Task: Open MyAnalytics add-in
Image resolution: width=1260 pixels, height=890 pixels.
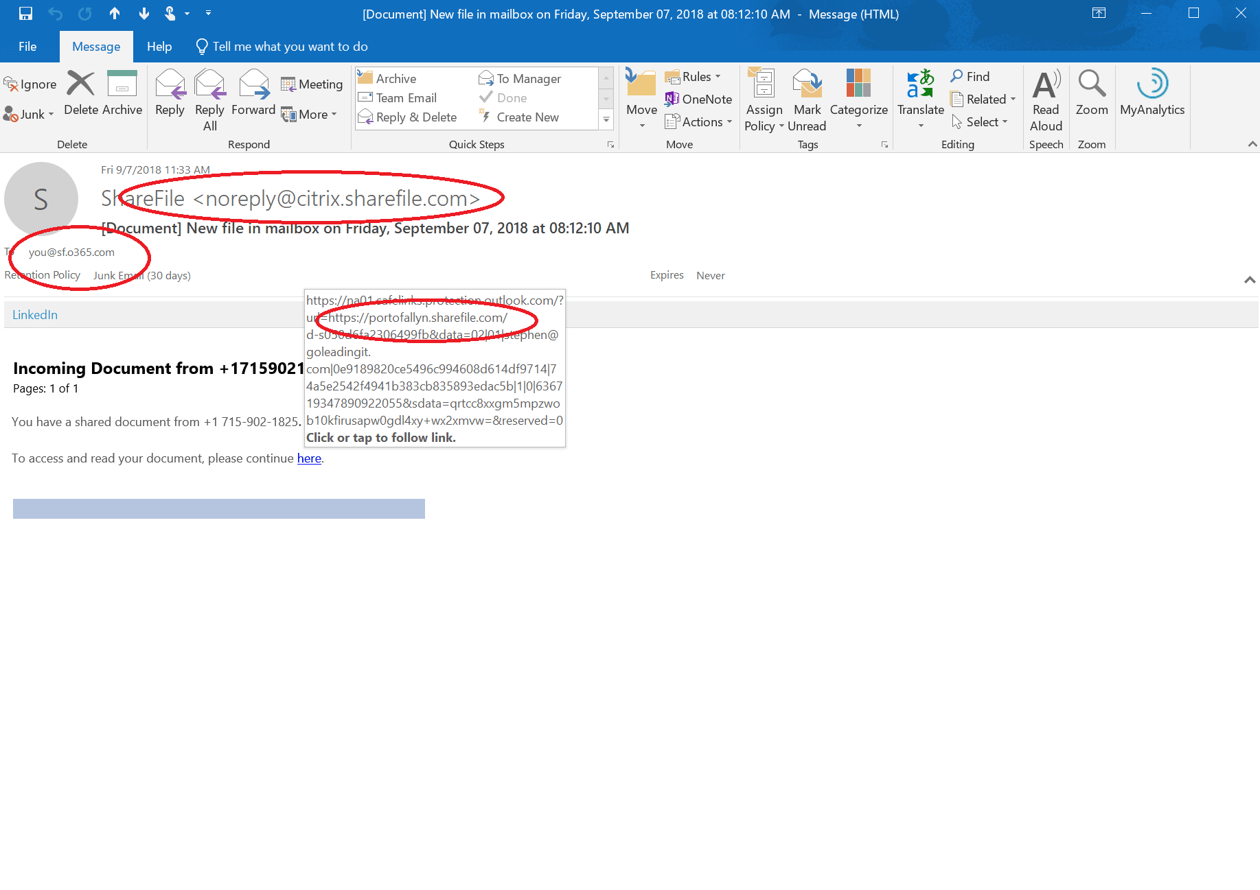Action: 1152,93
